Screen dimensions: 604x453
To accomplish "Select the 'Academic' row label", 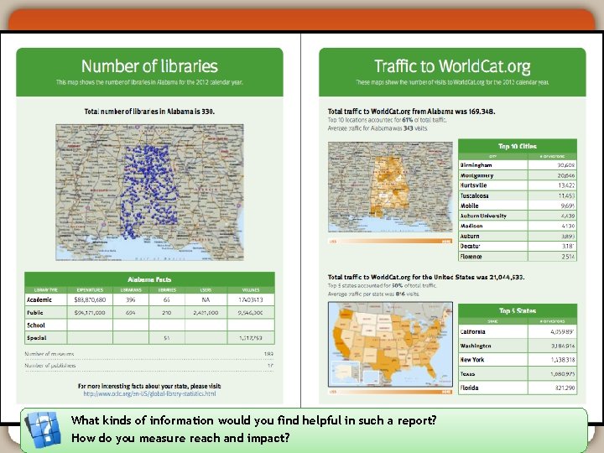I will (39, 299).
